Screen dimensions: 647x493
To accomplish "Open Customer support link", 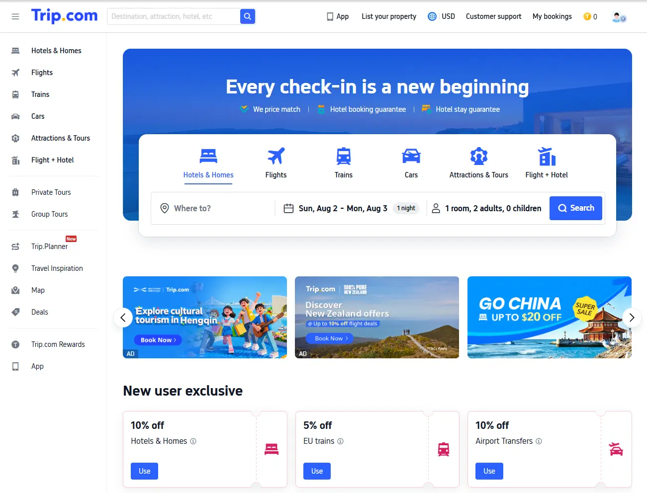I will point(493,16).
